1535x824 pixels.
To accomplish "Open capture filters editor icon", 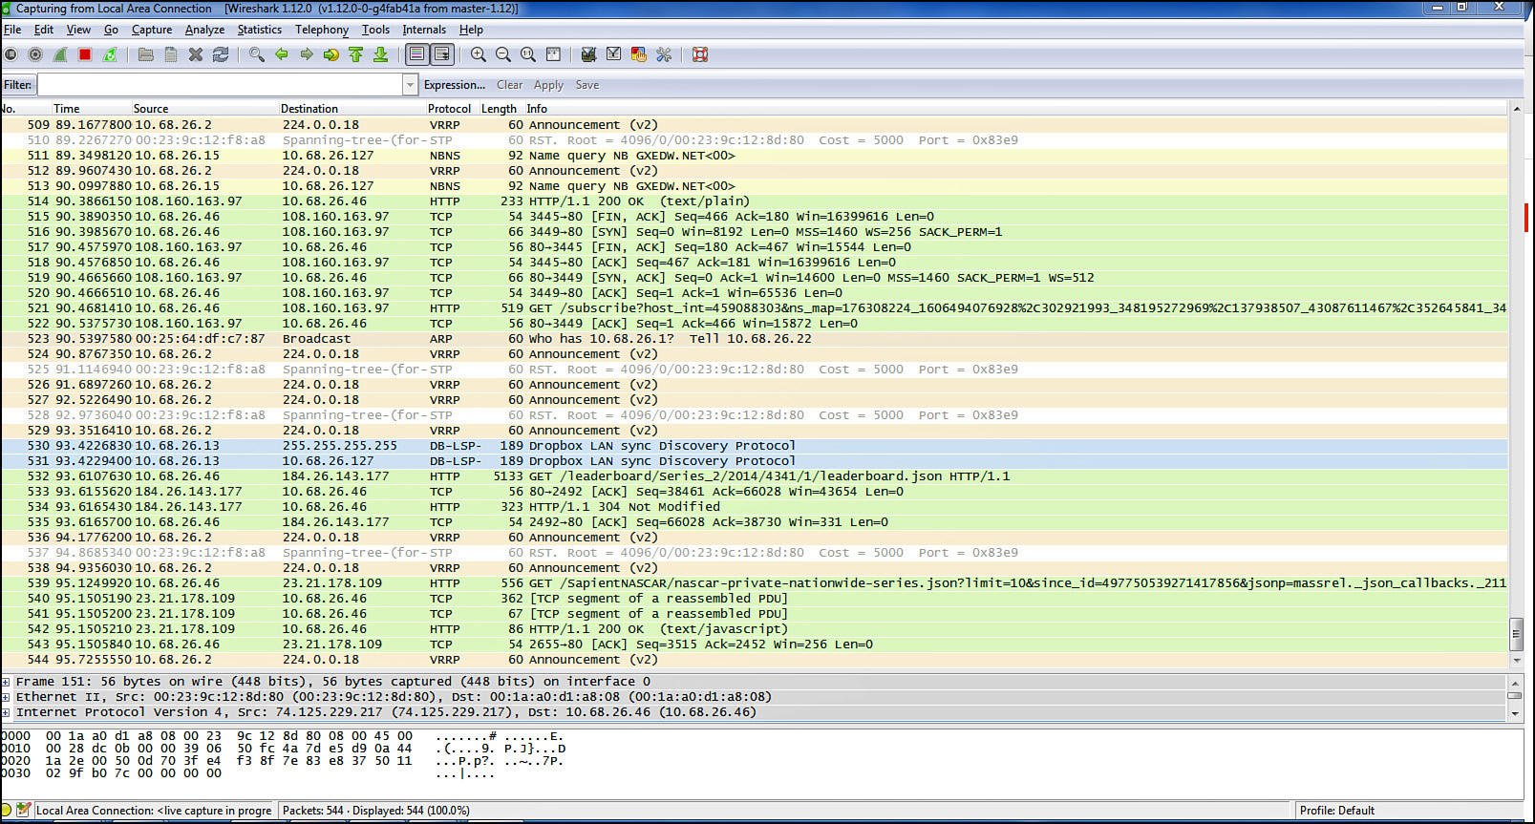I will 589,54.
